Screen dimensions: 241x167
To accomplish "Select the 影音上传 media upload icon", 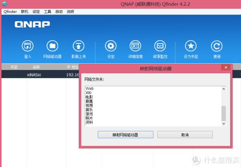I will click(79, 46).
